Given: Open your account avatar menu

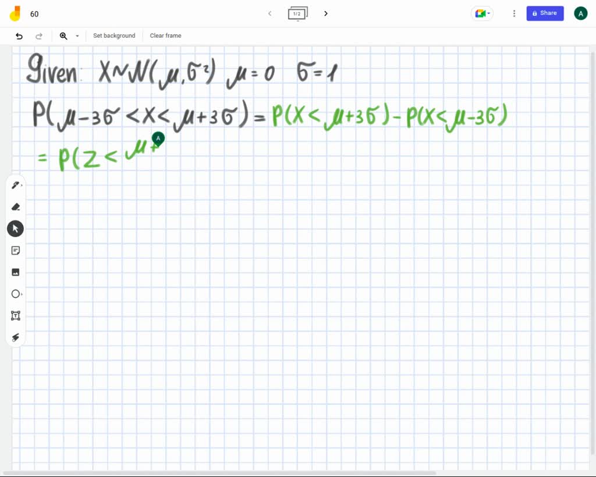Looking at the screenshot, I should coord(580,13).
